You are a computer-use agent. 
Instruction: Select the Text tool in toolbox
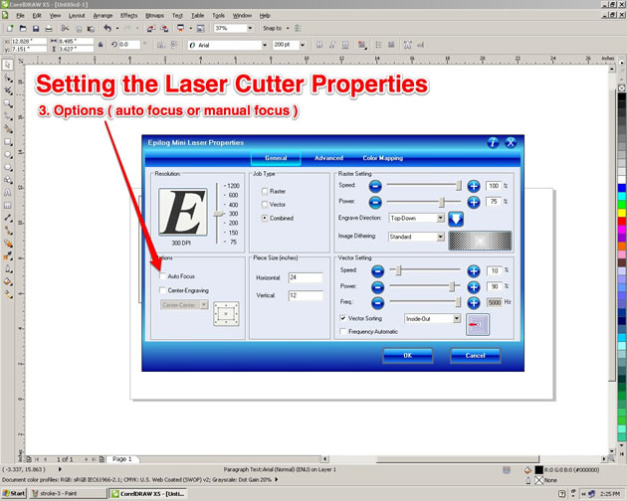(8, 193)
